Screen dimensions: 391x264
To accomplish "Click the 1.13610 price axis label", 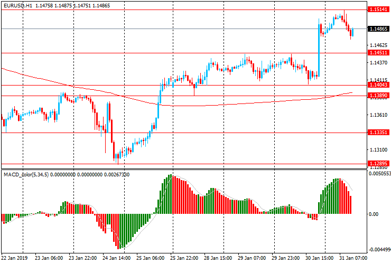I will pos(378,115).
